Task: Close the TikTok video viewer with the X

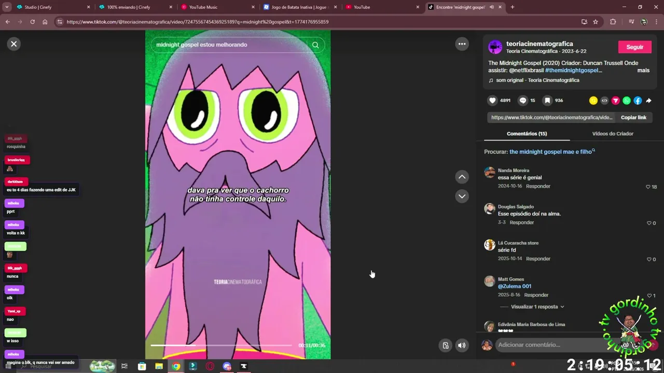Action: click(14, 44)
